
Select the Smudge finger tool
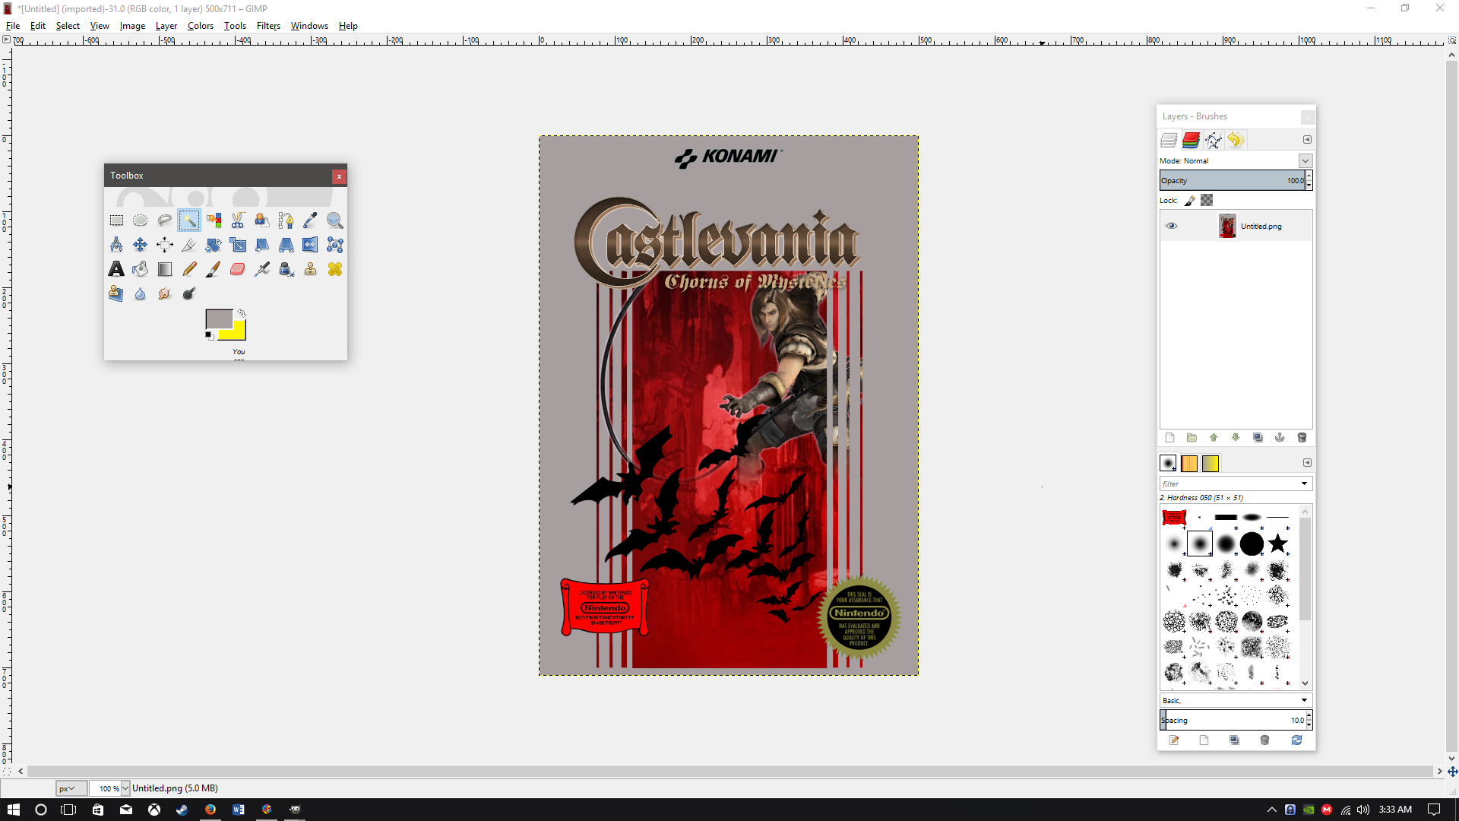coord(165,293)
